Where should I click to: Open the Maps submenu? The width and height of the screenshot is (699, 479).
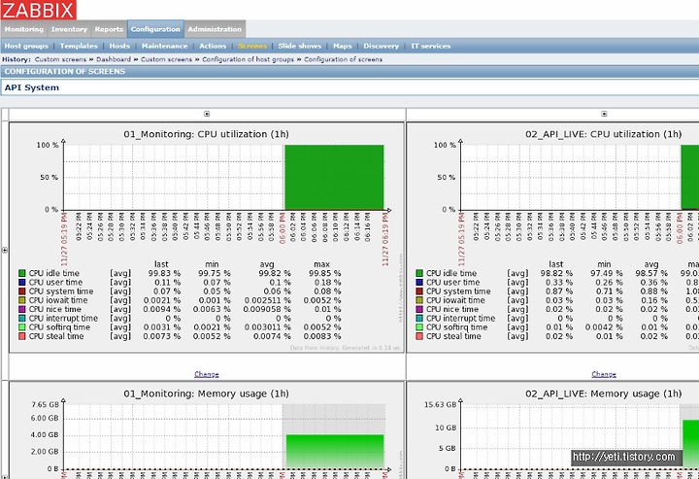point(343,46)
